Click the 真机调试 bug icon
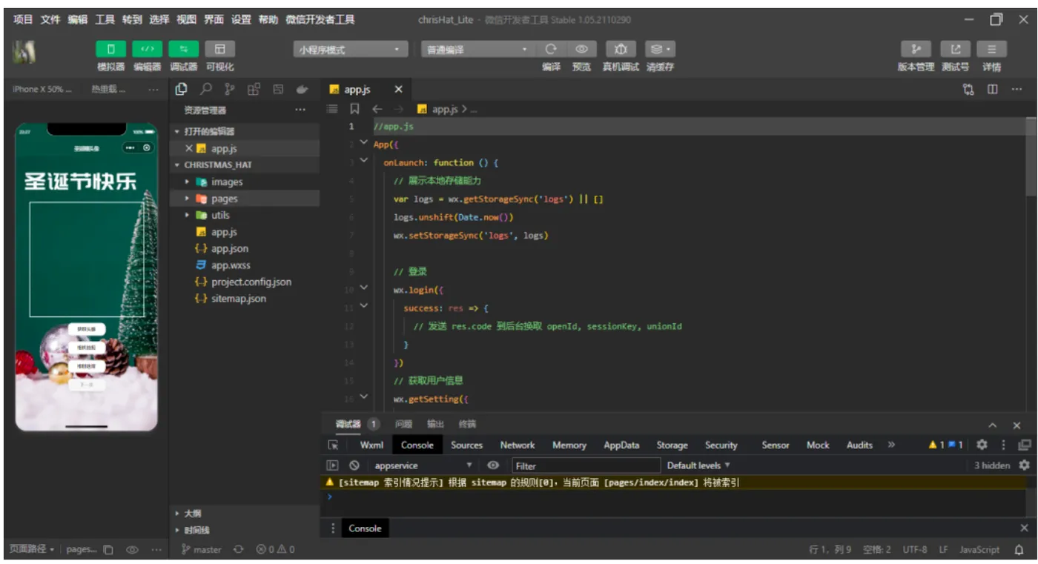This screenshot has width=1038, height=564. (x=621, y=49)
